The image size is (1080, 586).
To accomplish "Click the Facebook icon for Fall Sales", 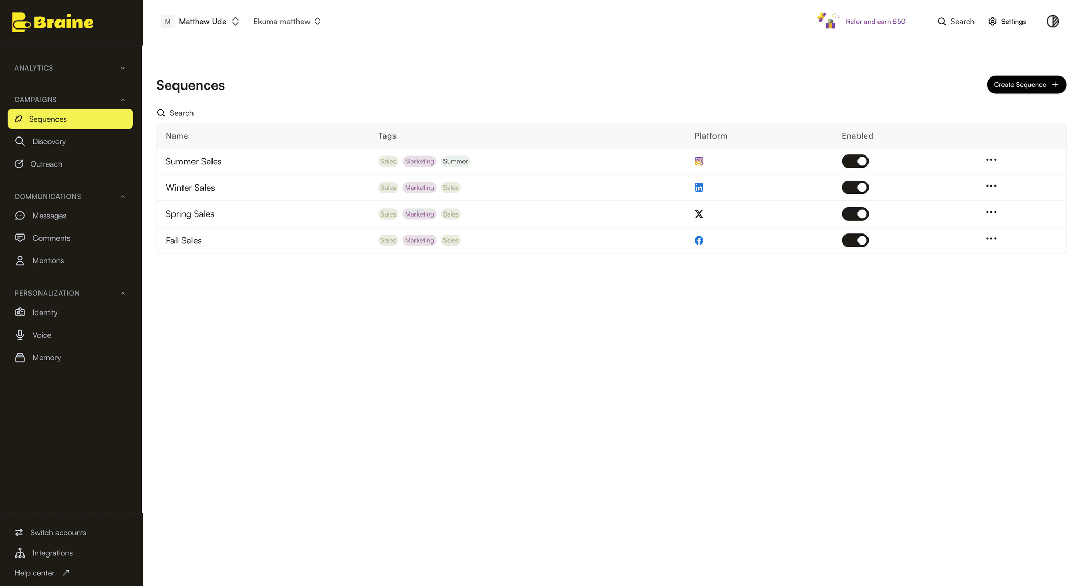I will (699, 240).
